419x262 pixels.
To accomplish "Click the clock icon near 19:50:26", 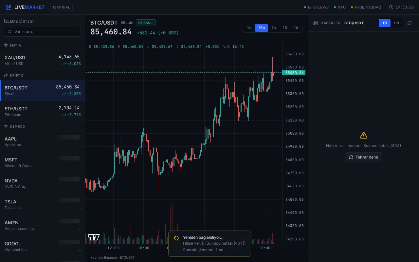I will coord(391,7).
